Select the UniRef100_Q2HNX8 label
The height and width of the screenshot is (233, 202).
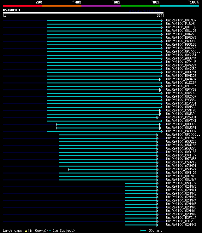181,193
